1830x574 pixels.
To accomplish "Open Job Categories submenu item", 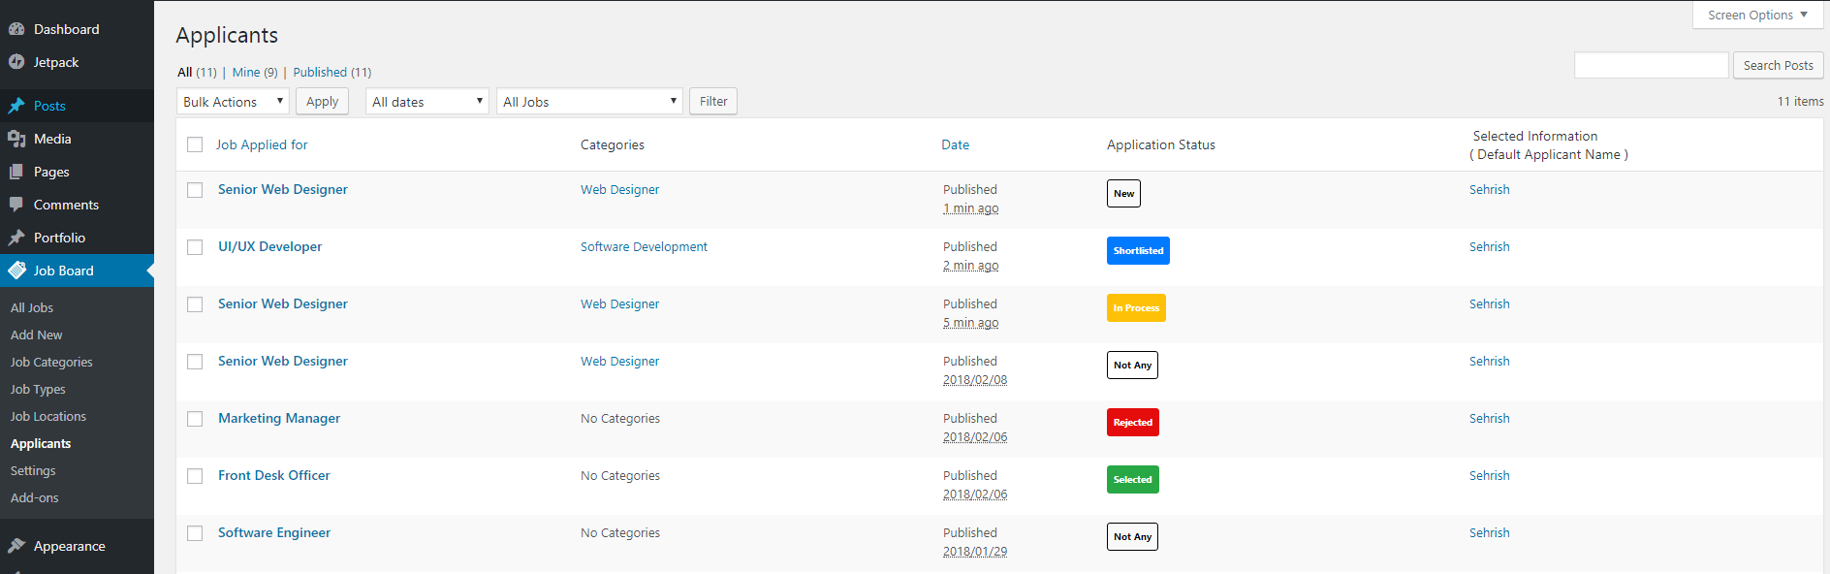I will pyautogui.click(x=51, y=362).
